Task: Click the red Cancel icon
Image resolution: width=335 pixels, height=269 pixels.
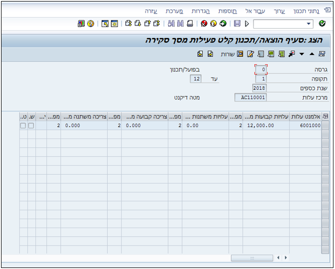Action: [204, 23]
